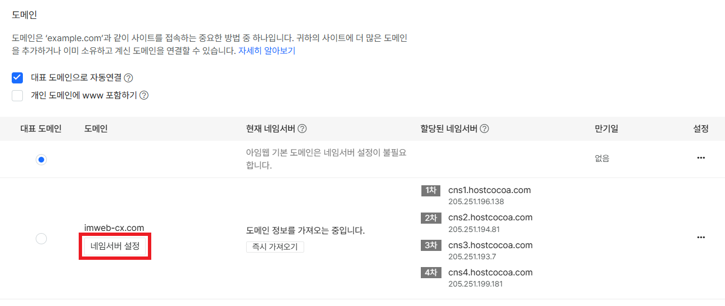The height and width of the screenshot is (306, 725).
Task: Open more options for default domain row
Action: click(701, 158)
